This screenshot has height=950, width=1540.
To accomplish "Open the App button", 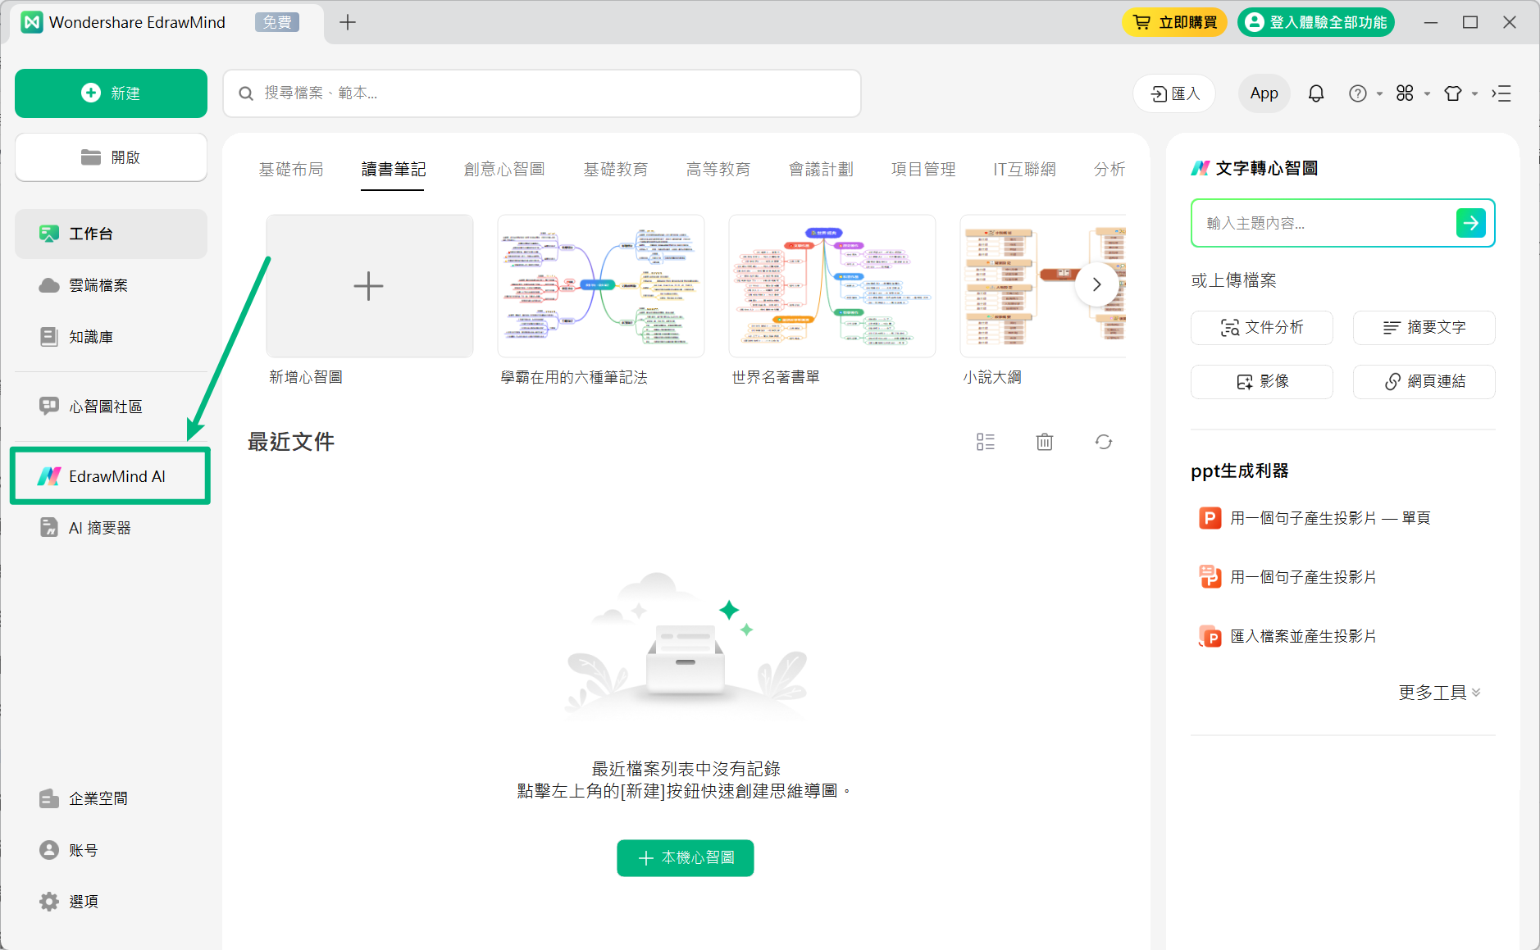I will tap(1264, 93).
